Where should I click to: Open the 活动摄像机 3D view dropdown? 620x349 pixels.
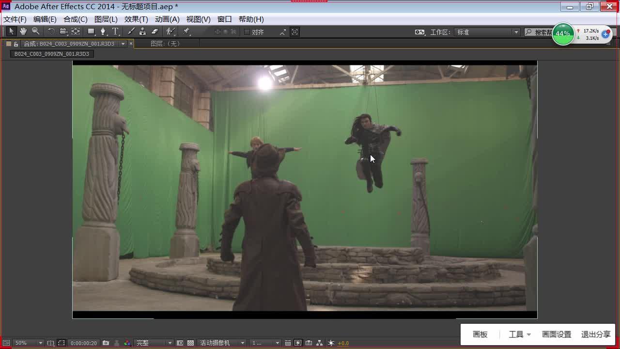[222, 343]
